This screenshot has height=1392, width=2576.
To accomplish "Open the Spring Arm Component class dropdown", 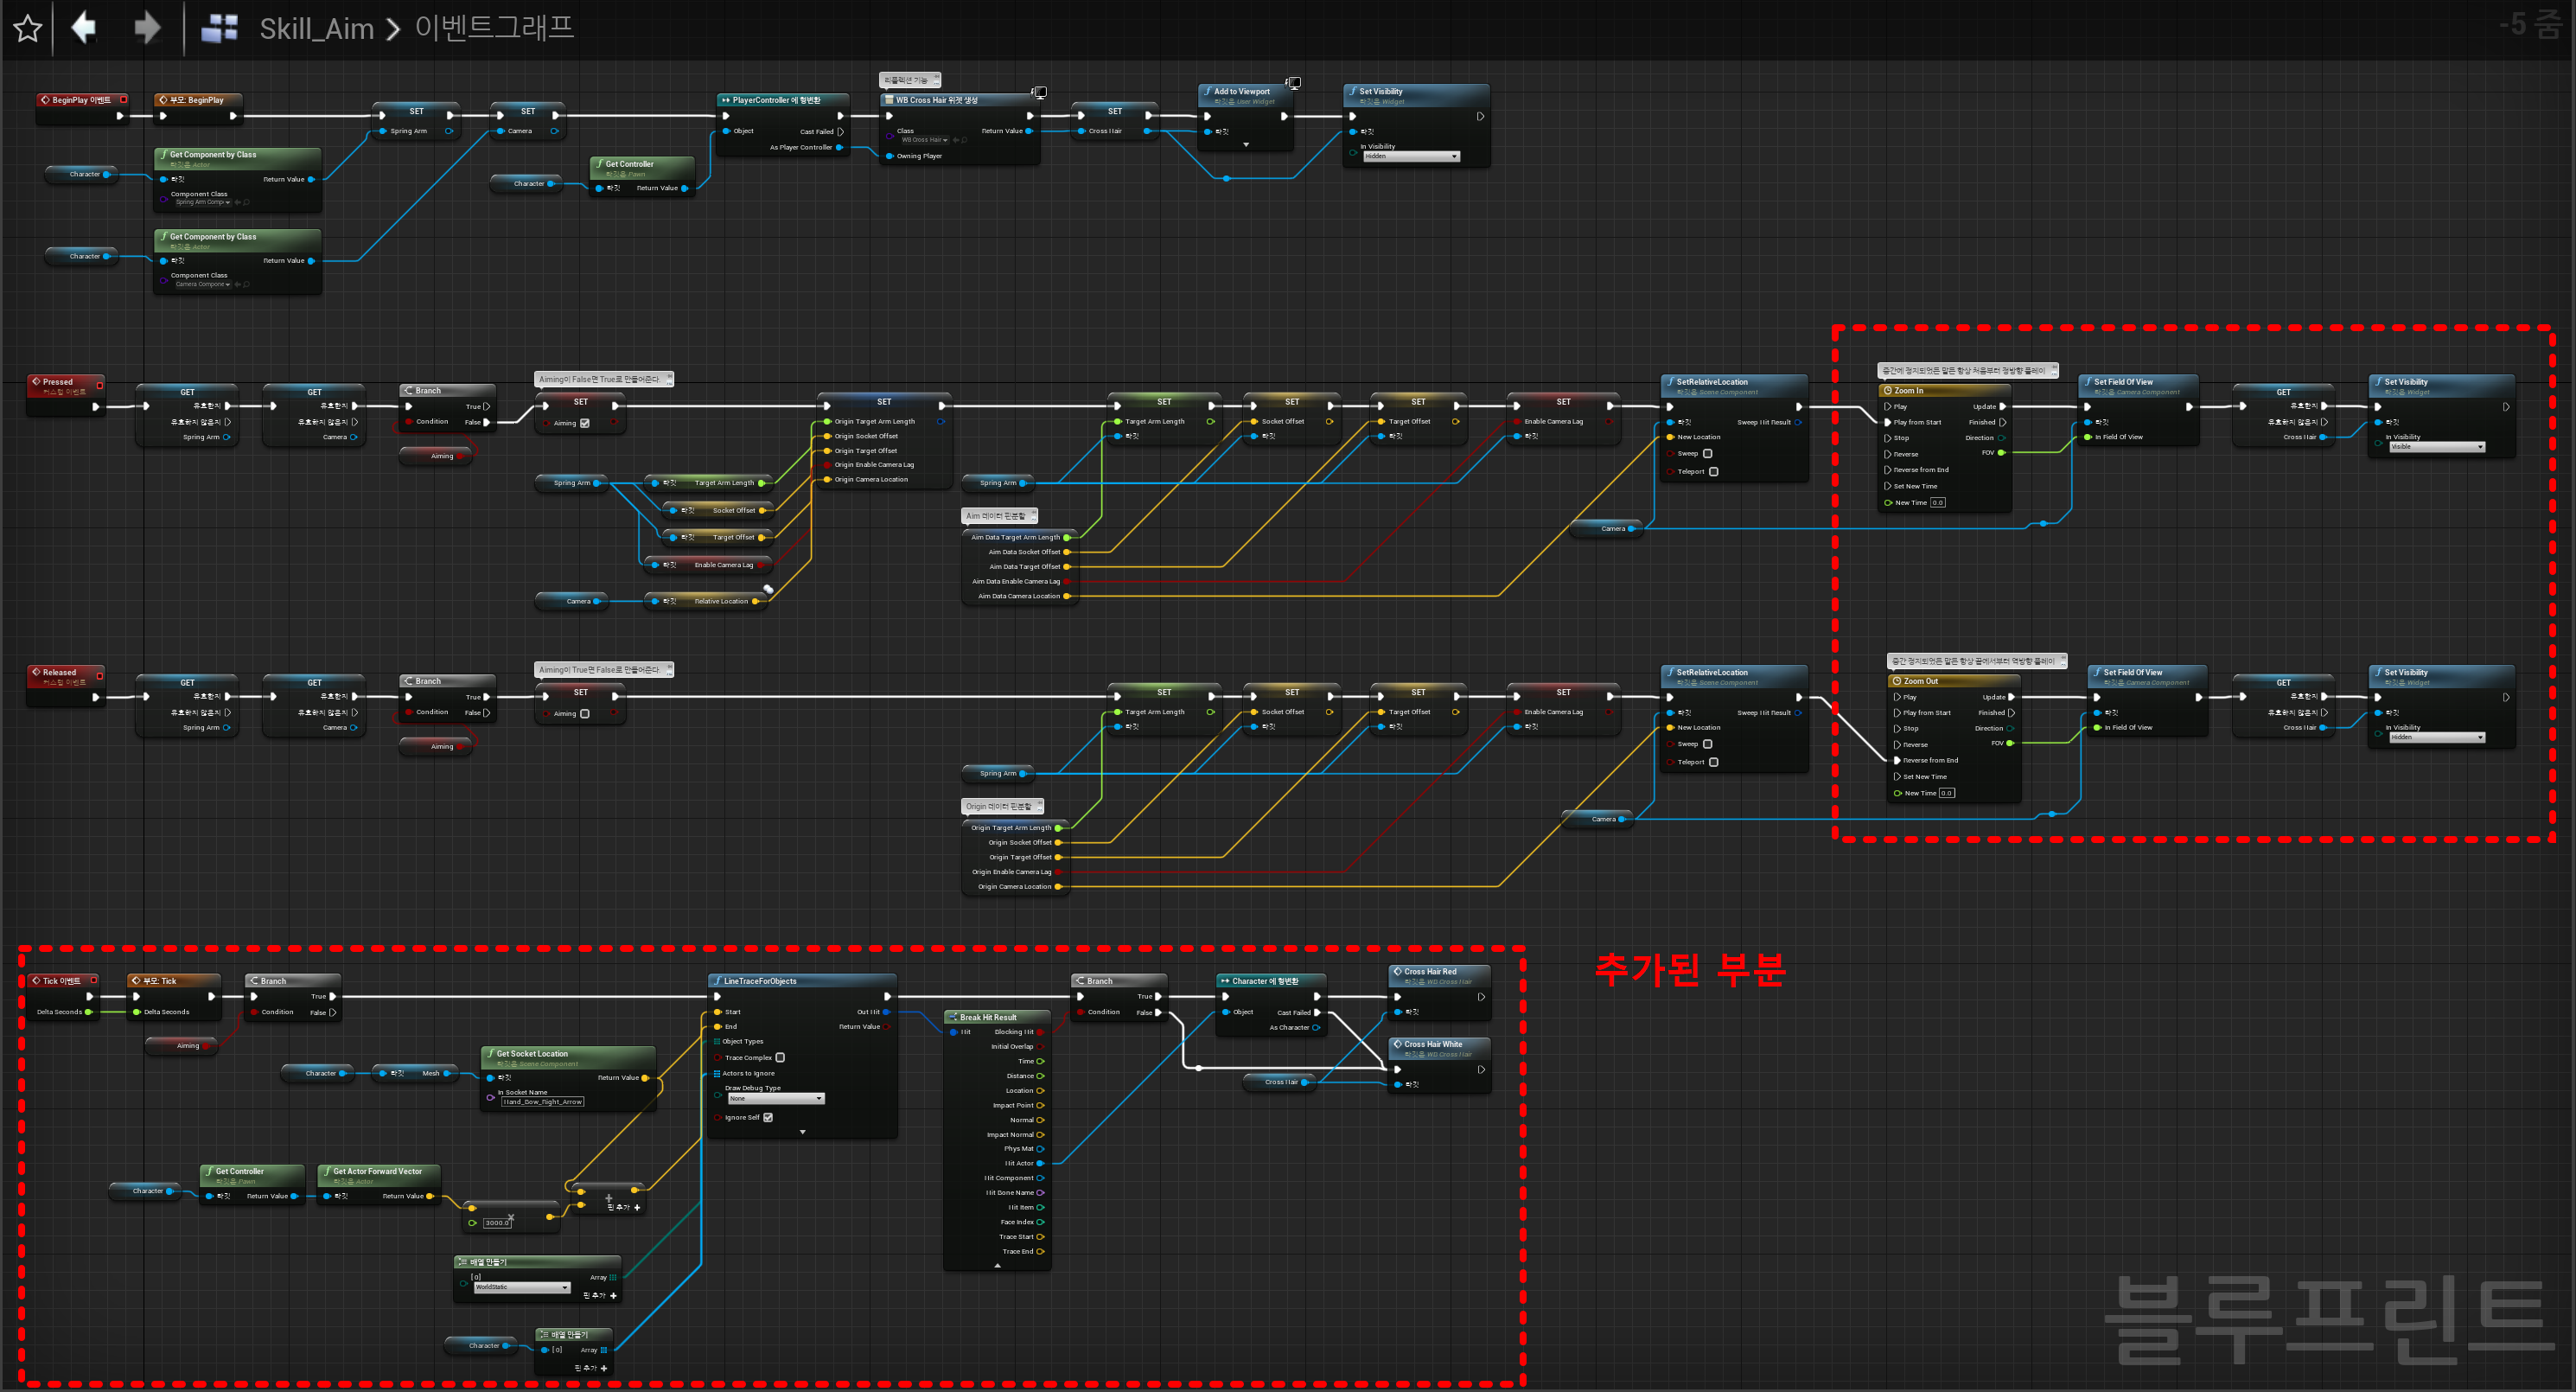I will point(203,202).
